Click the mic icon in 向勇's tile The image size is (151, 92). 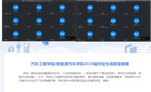(26, 14)
